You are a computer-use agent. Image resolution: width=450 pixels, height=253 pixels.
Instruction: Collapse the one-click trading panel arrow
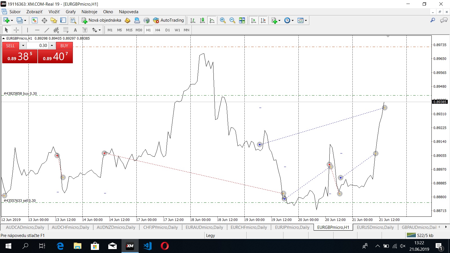coord(3,39)
